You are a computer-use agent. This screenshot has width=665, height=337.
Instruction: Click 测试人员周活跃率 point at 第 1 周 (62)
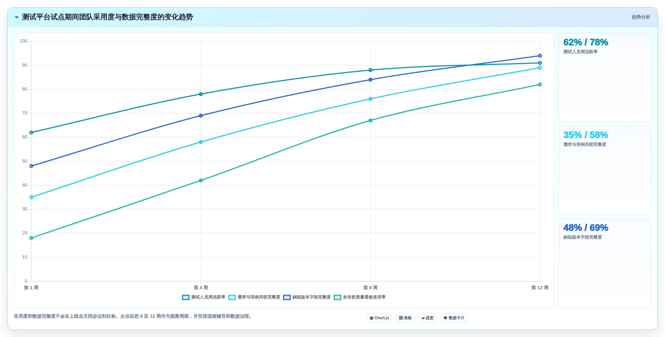pyautogui.click(x=31, y=133)
